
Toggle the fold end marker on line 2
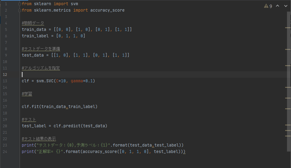pyautogui.click(x=20, y=11)
